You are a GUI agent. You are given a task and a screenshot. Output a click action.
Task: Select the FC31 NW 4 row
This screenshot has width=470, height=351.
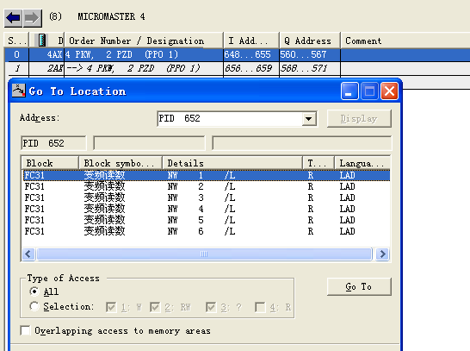click(207, 209)
